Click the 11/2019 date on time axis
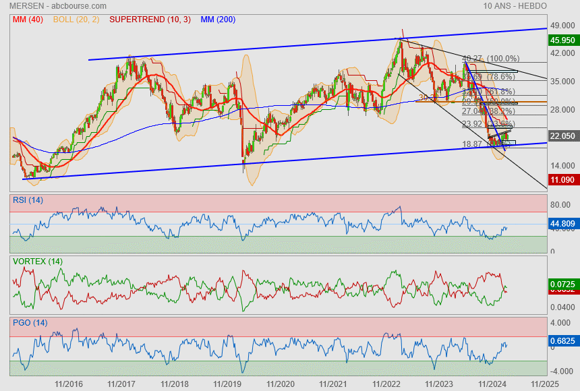Viewport: 580px width, 391px height. pyautogui.click(x=227, y=384)
